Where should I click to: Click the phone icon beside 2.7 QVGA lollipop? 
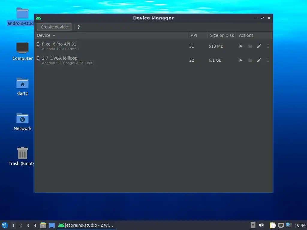pyautogui.click(x=38, y=58)
